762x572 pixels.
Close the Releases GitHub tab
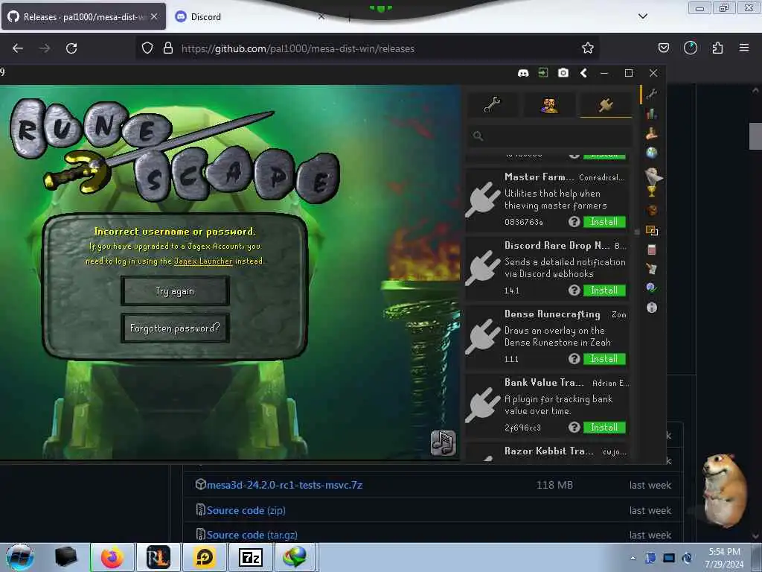pyautogui.click(x=154, y=16)
